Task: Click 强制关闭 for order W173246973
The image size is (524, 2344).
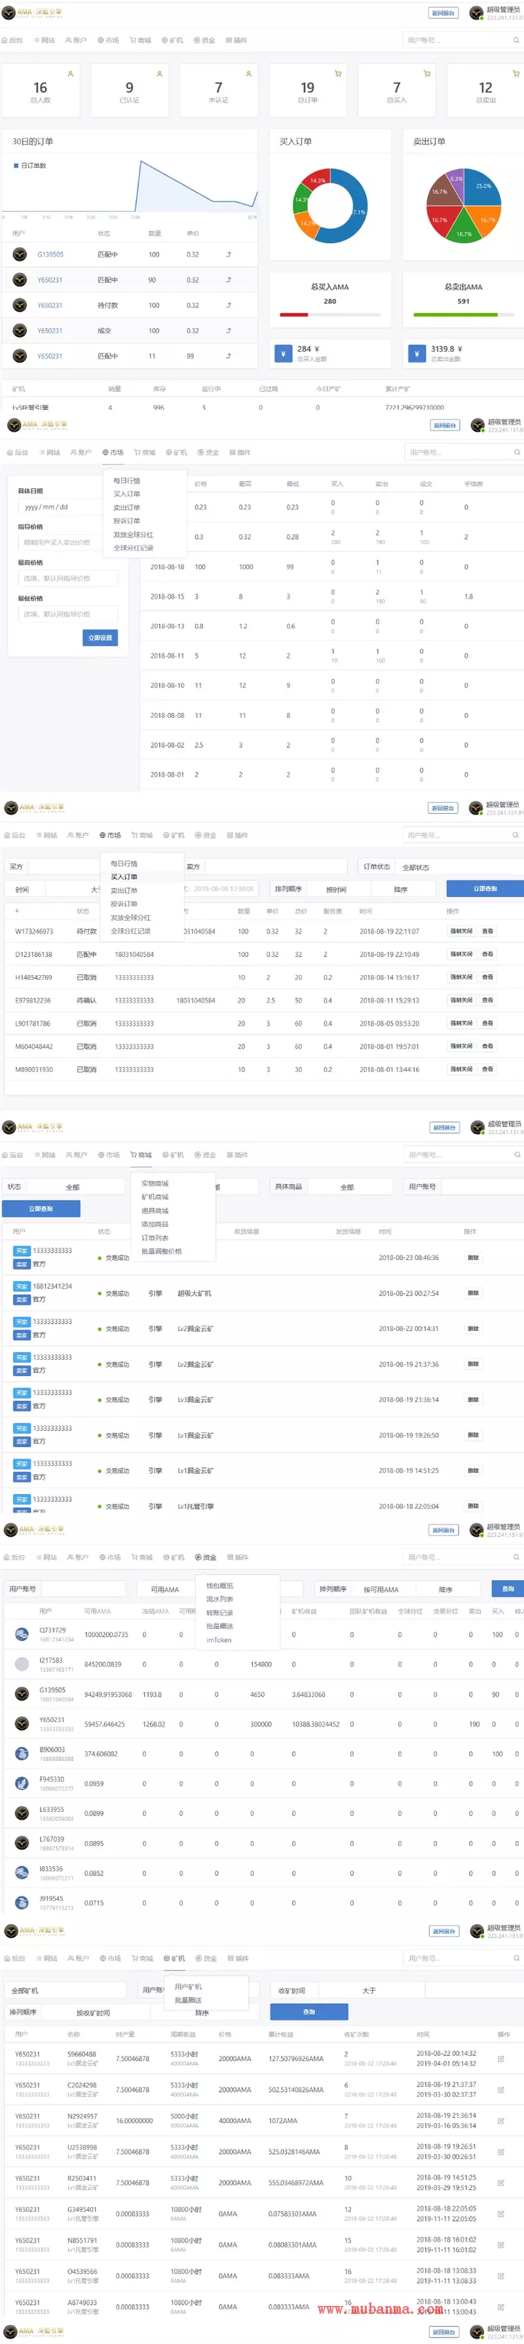Action: 461,931
